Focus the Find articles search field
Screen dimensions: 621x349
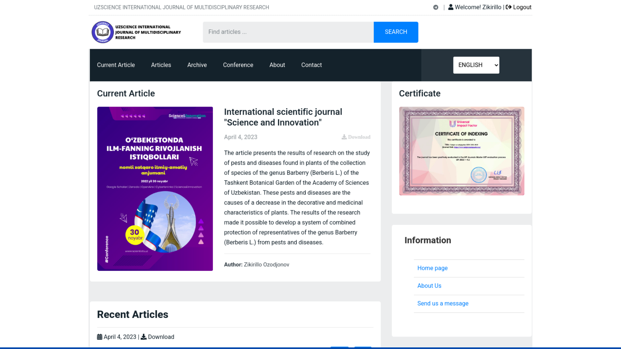click(288, 32)
